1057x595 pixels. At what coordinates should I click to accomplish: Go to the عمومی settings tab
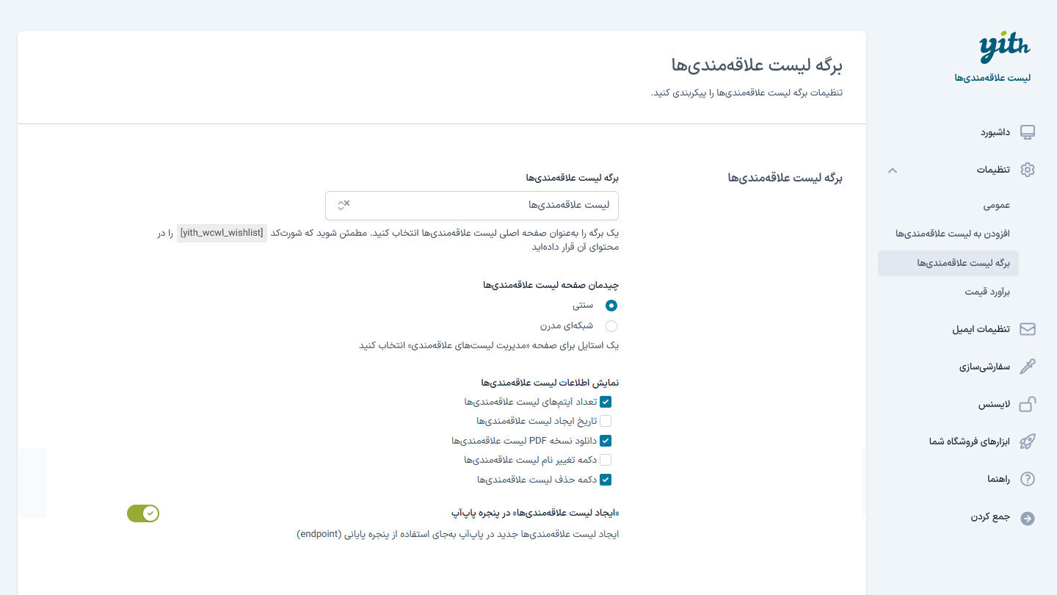click(x=998, y=206)
